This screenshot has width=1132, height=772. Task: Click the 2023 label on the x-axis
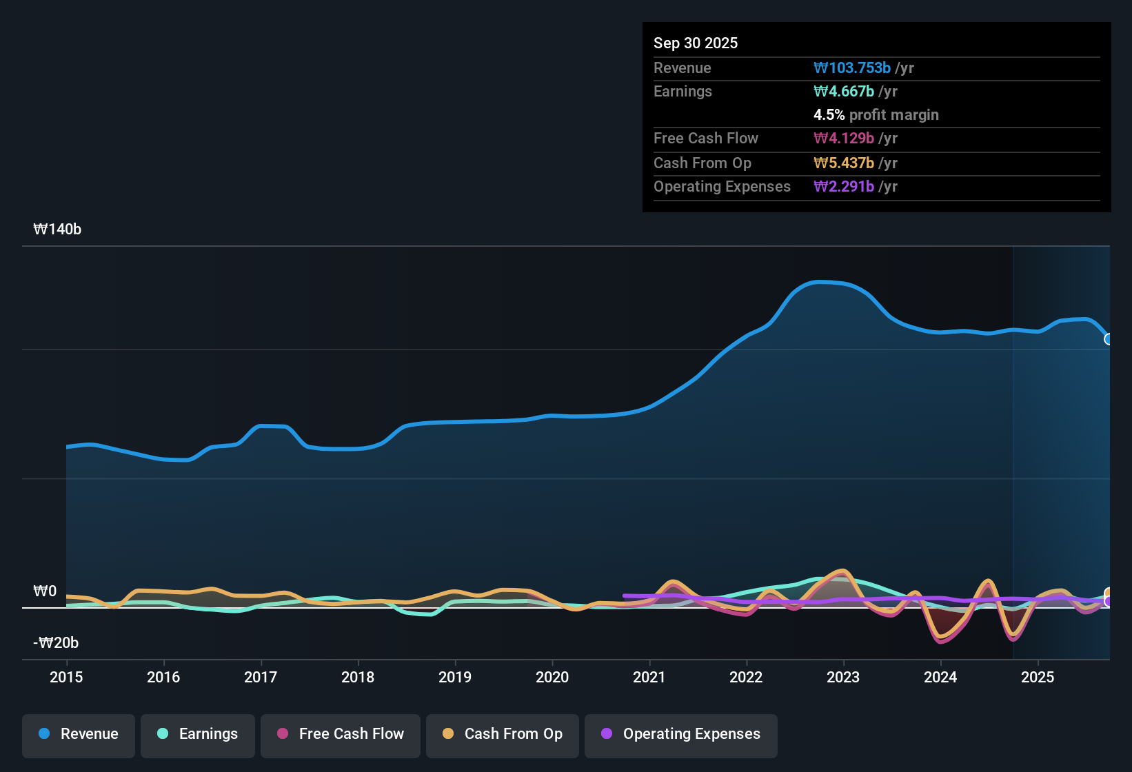[x=843, y=678]
